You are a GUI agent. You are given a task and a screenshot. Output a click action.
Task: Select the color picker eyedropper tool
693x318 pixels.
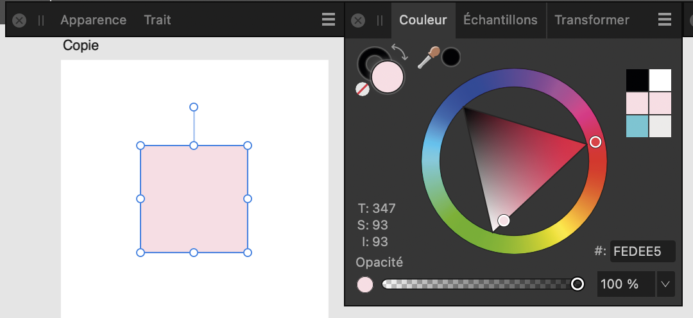point(428,58)
